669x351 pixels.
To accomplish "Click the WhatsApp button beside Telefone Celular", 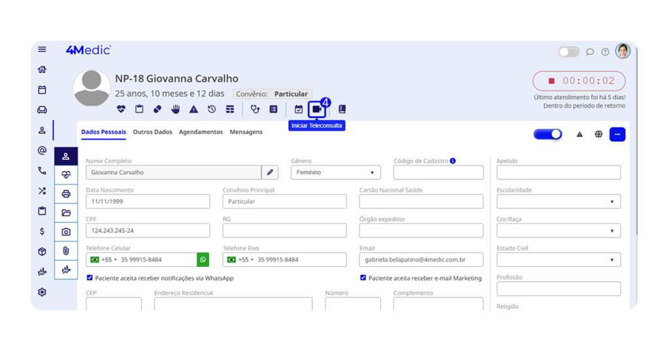I will pos(203,260).
